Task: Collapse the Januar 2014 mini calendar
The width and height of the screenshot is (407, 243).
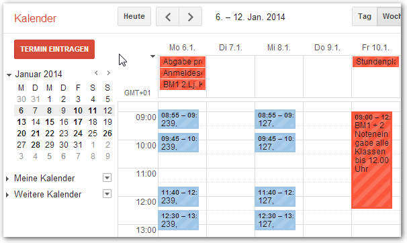Action: (9, 75)
